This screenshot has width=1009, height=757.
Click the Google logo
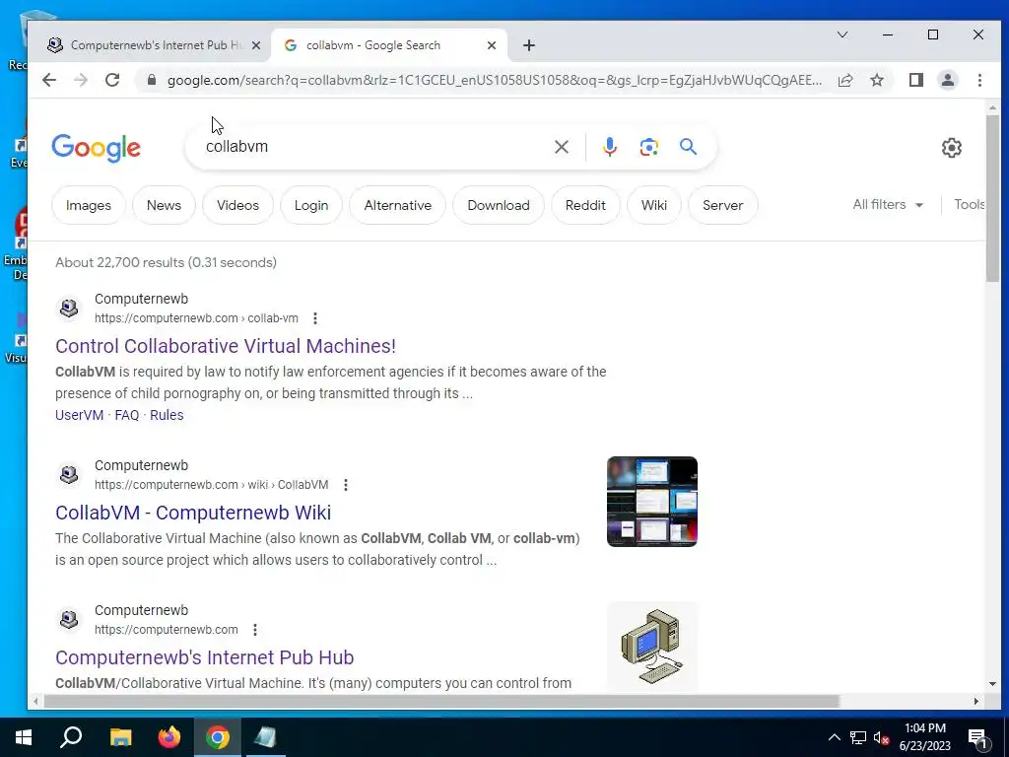(x=96, y=148)
